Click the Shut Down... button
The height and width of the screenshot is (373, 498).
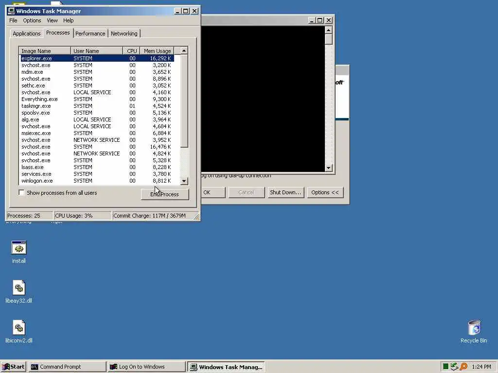click(x=285, y=192)
